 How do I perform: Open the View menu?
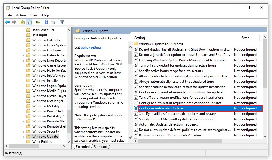point(34,15)
